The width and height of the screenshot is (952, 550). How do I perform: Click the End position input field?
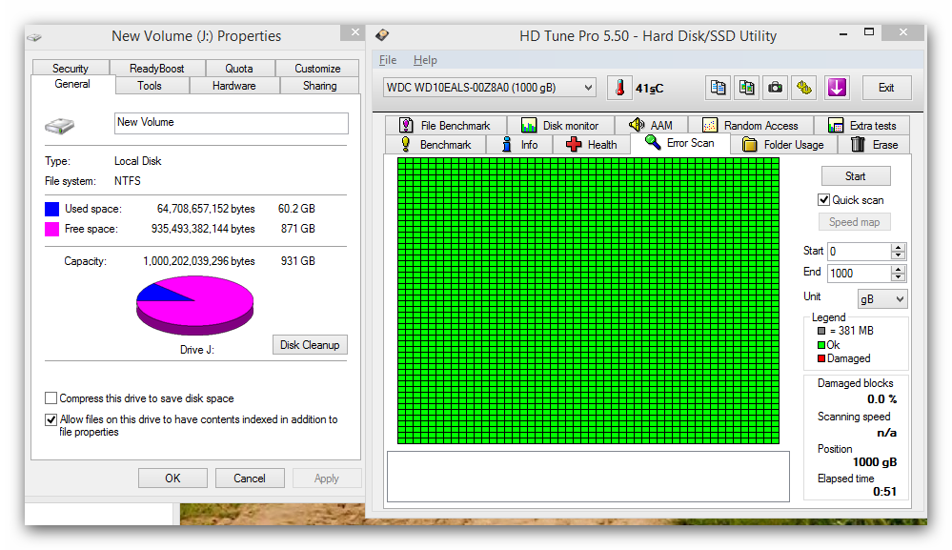click(x=860, y=274)
